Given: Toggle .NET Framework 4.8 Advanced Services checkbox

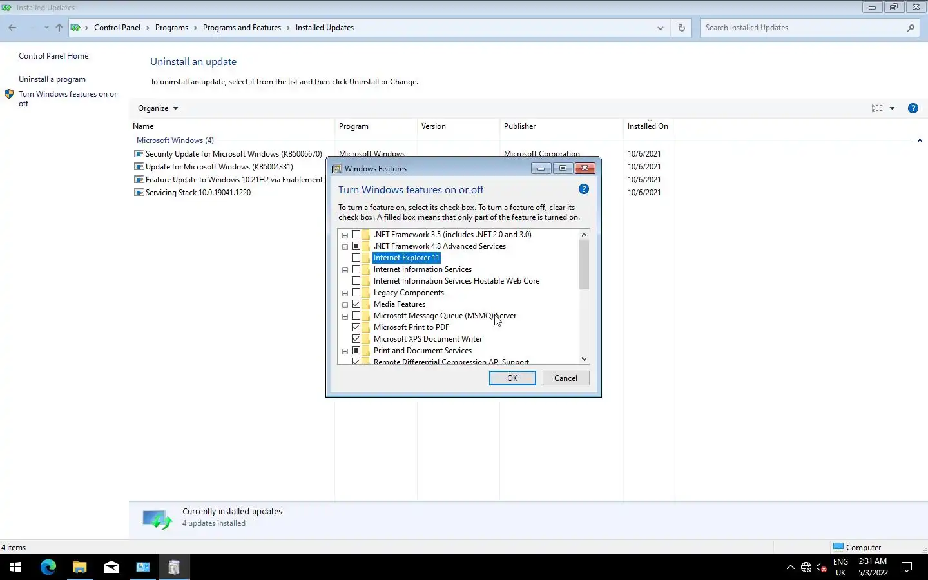Looking at the screenshot, I should click(x=356, y=246).
